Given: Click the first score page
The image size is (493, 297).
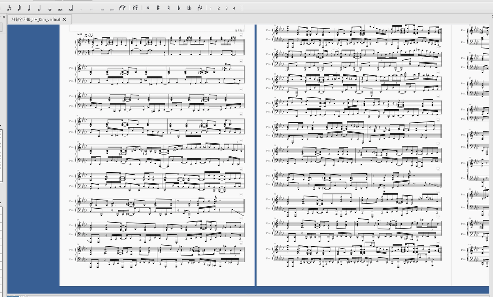Looking at the screenshot, I should (x=157, y=155).
